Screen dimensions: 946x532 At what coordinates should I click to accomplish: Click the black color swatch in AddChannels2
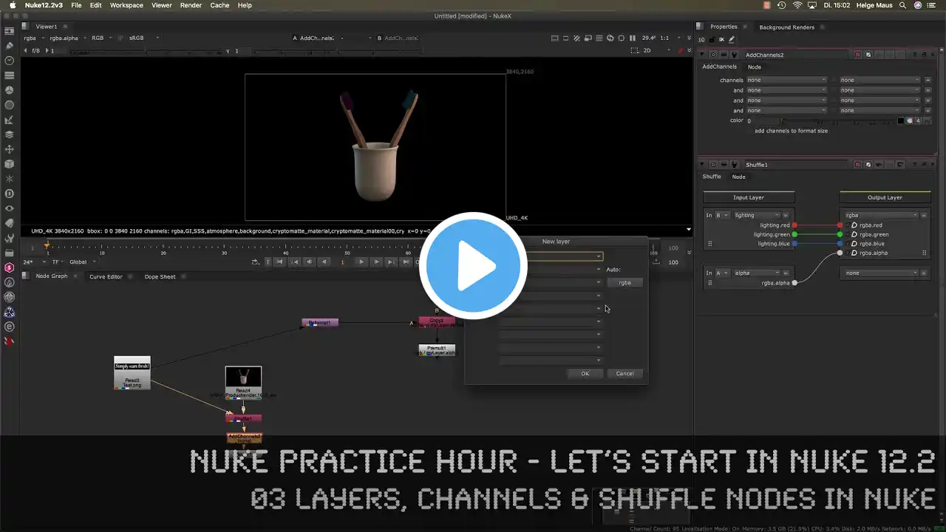[x=901, y=120]
